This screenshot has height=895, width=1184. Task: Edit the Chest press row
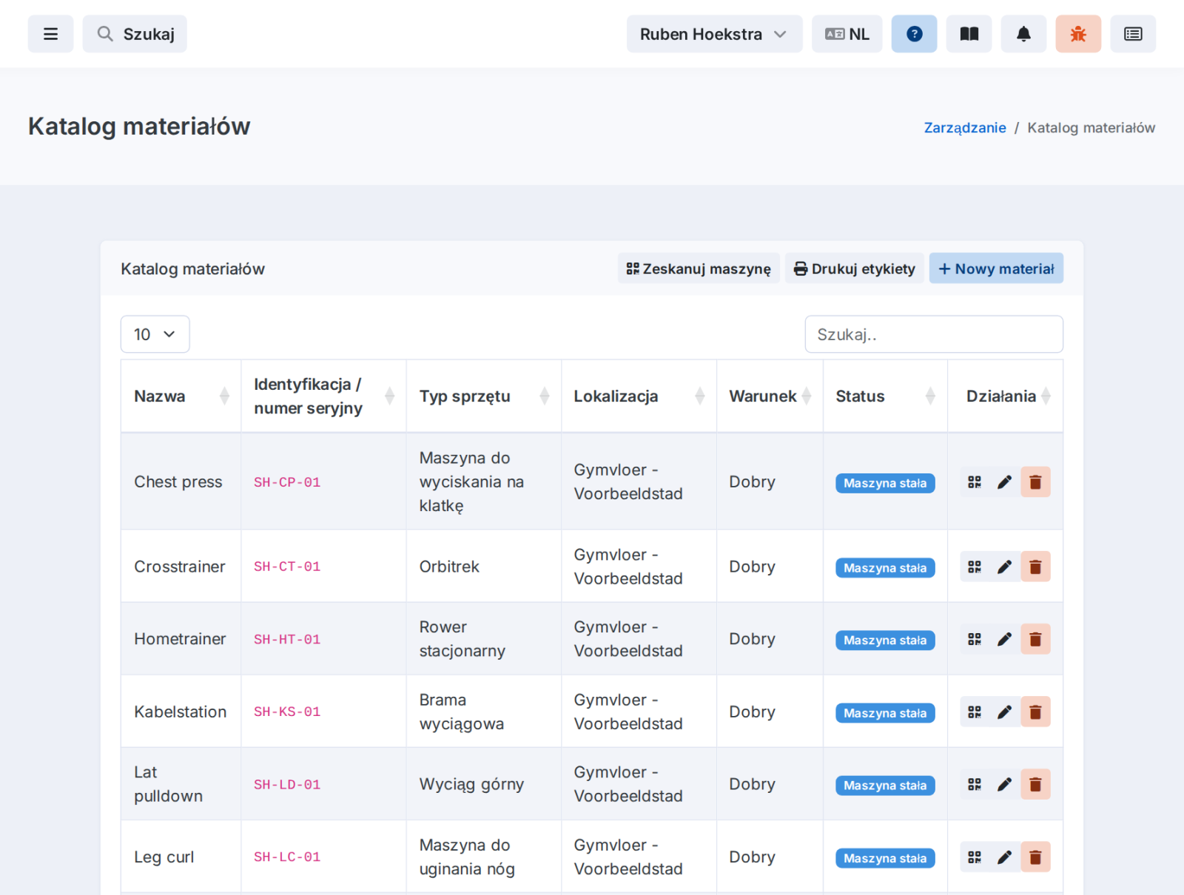coord(1004,482)
